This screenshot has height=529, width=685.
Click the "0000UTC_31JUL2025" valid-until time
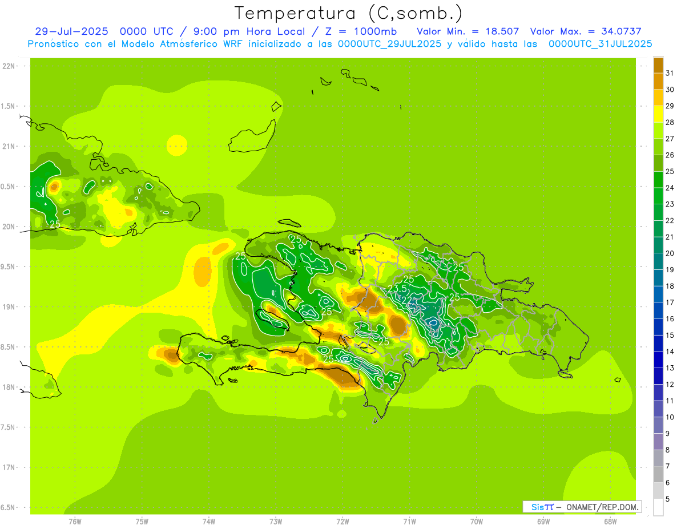click(601, 44)
